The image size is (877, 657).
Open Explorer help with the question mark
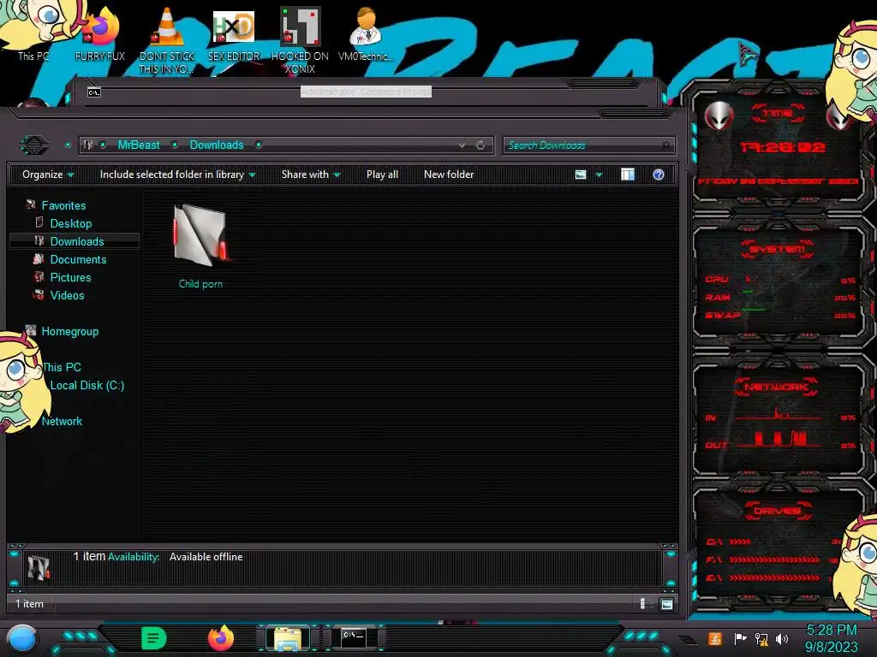pos(659,175)
